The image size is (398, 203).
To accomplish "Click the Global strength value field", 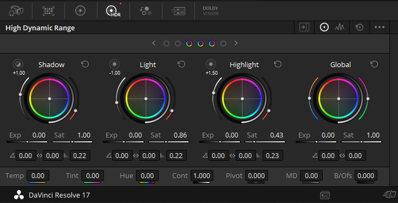I will pyautogui.click(x=355, y=155).
